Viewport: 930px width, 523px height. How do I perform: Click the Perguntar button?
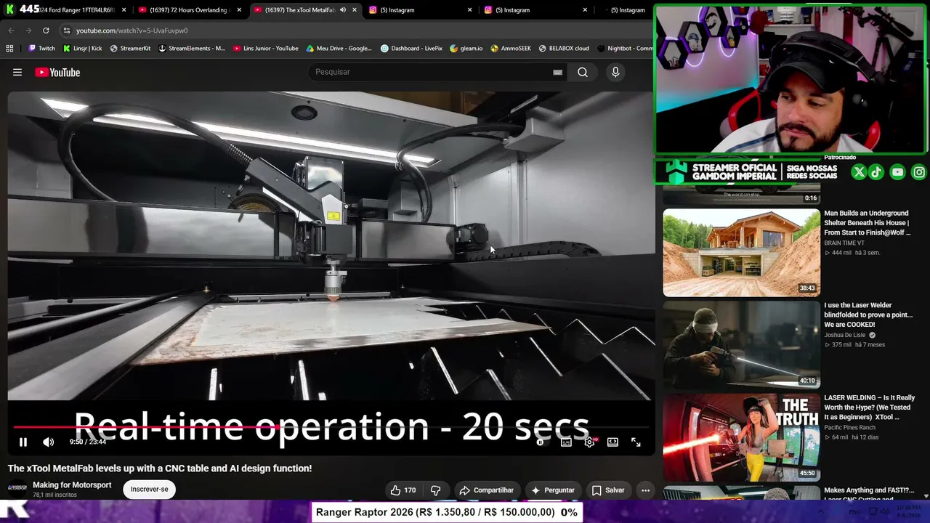point(552,490)
